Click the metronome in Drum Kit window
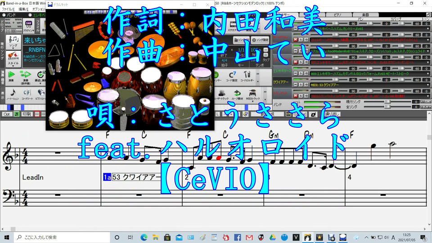Image resolution: width=432 pixels, height=243 pixels. click(x=71, y=100)
